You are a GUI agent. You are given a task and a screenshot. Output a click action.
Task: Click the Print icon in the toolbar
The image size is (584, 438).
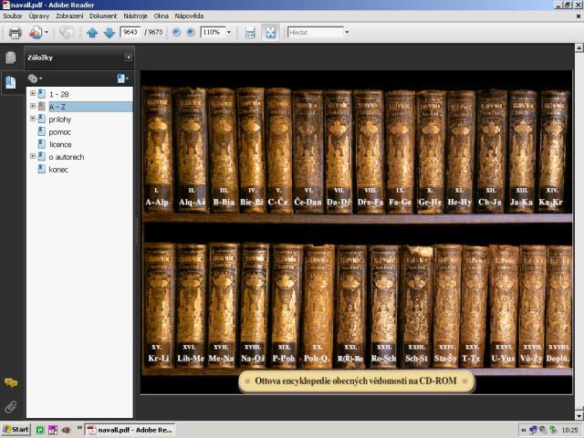tap(15, 33)
